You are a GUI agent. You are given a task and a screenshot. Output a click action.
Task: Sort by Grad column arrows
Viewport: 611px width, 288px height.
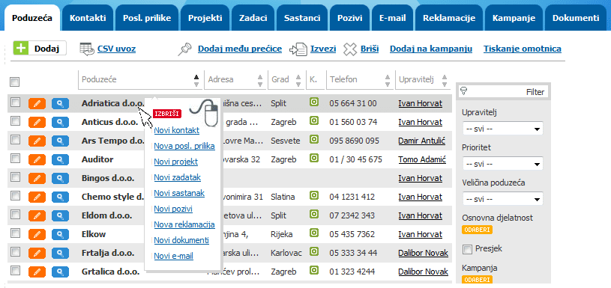[298, 81]
